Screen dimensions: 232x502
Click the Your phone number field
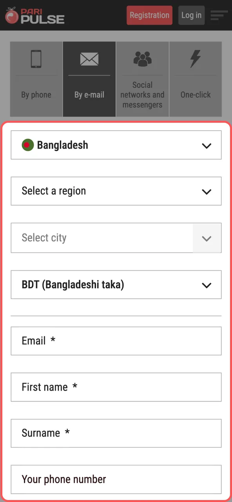pyautogui.click(x=116, y=479)
